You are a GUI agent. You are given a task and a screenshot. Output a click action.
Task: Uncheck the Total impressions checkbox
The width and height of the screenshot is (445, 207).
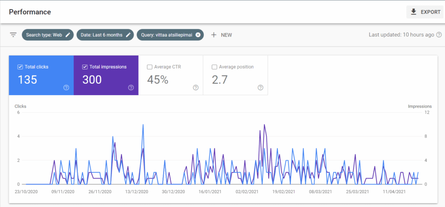click(x=85, y=67)
